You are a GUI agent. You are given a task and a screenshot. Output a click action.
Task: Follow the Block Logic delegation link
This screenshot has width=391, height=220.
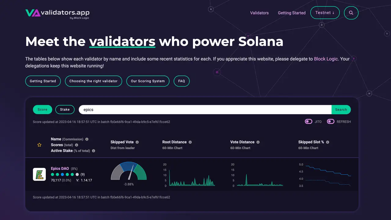pos(326,59)
